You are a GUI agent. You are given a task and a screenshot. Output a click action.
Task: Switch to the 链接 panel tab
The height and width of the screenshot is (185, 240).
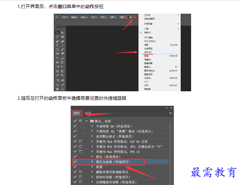point(88,113)
